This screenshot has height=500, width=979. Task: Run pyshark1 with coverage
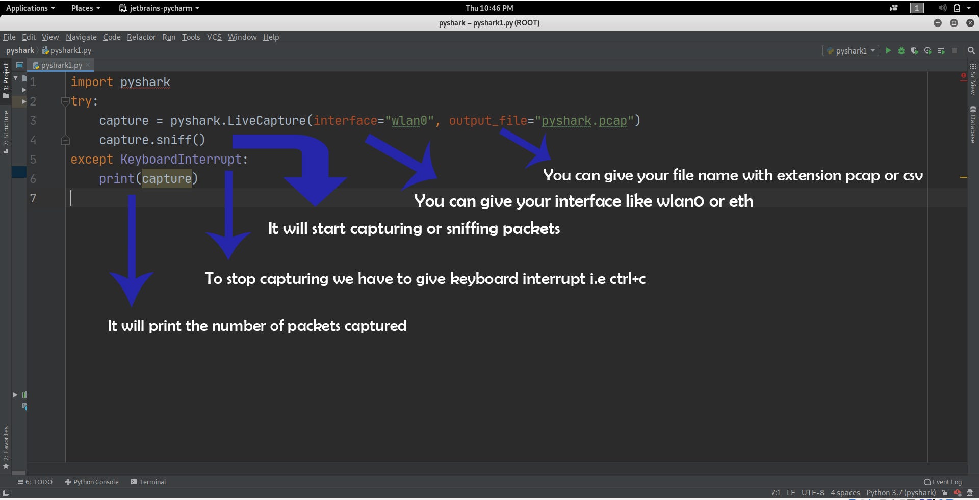(915, 50)
